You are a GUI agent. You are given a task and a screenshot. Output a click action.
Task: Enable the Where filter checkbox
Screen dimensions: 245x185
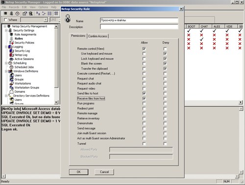pos(5,20)
